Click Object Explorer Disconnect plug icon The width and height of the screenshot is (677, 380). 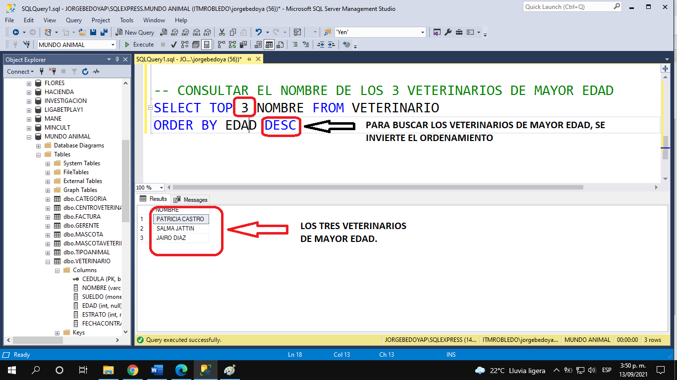[52, 72]
